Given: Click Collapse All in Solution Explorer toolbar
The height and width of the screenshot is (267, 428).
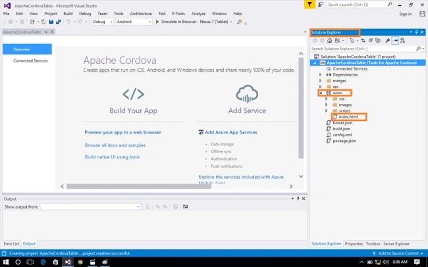Looking at the screenshot, I should 371,41.
